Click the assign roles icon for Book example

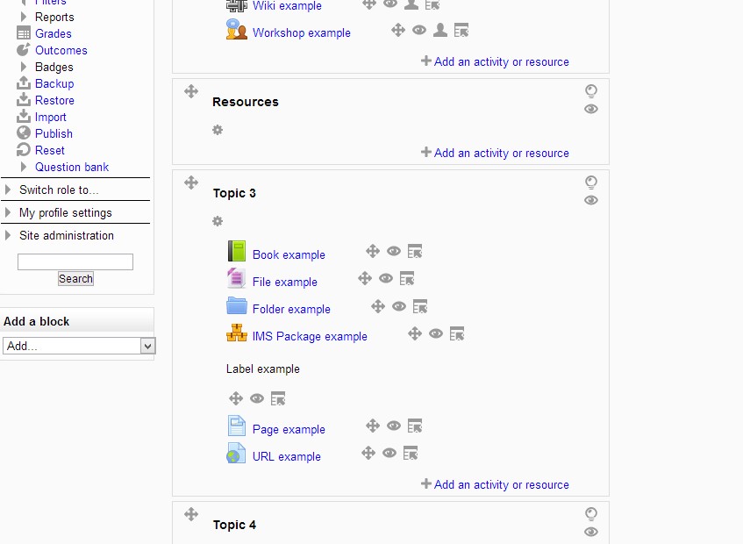pos(415,251)
